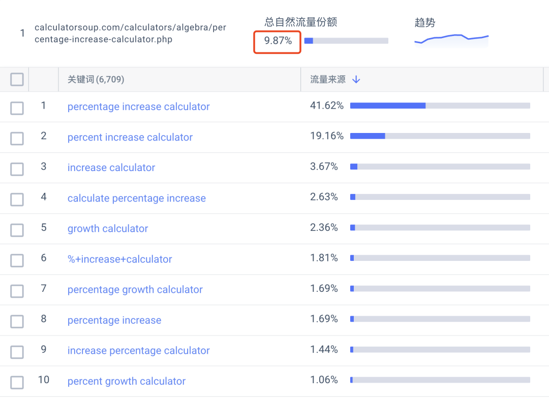The image size is (549, 404).
Task: Sort by the 流量来源 column header
Action: (328, 80)
